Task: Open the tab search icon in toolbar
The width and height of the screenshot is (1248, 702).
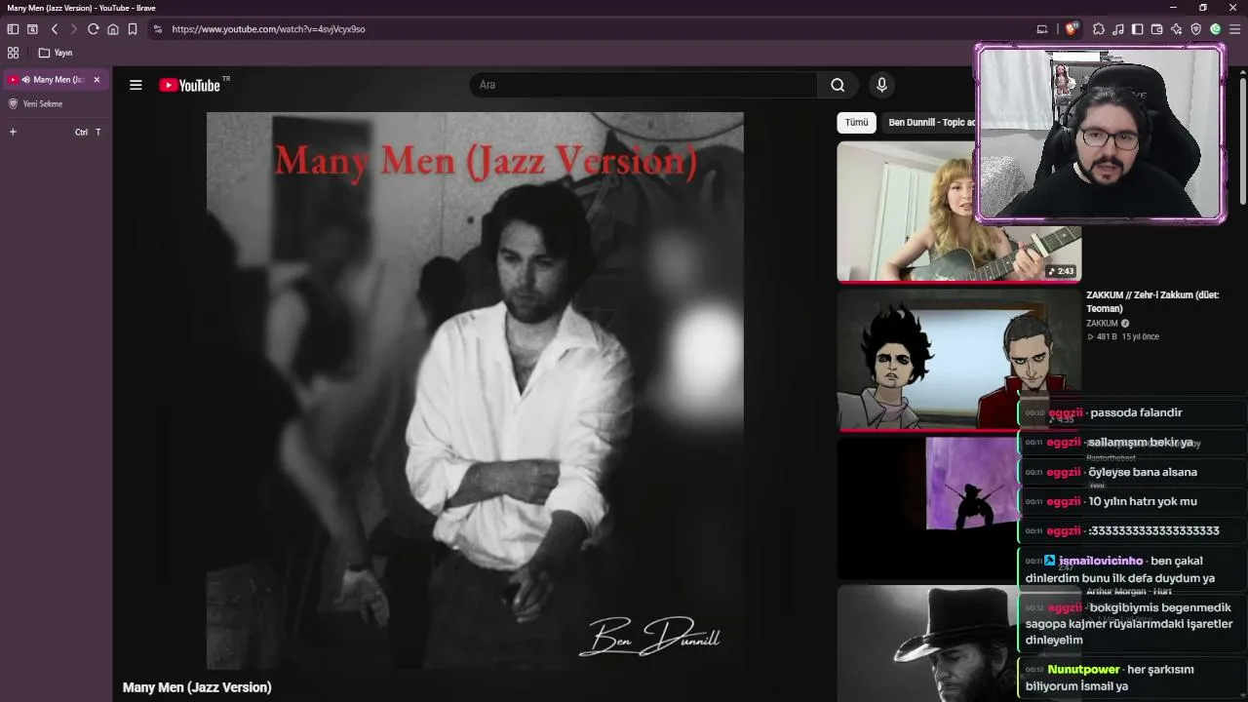Action: click(x=32, y=29)
